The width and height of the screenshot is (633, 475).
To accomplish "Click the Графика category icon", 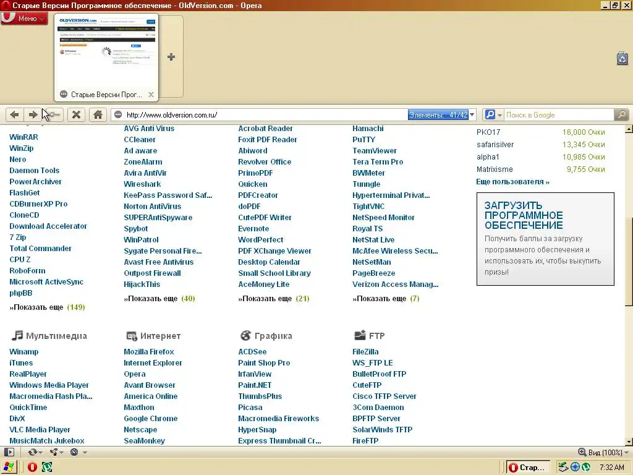I will (245, 336).
